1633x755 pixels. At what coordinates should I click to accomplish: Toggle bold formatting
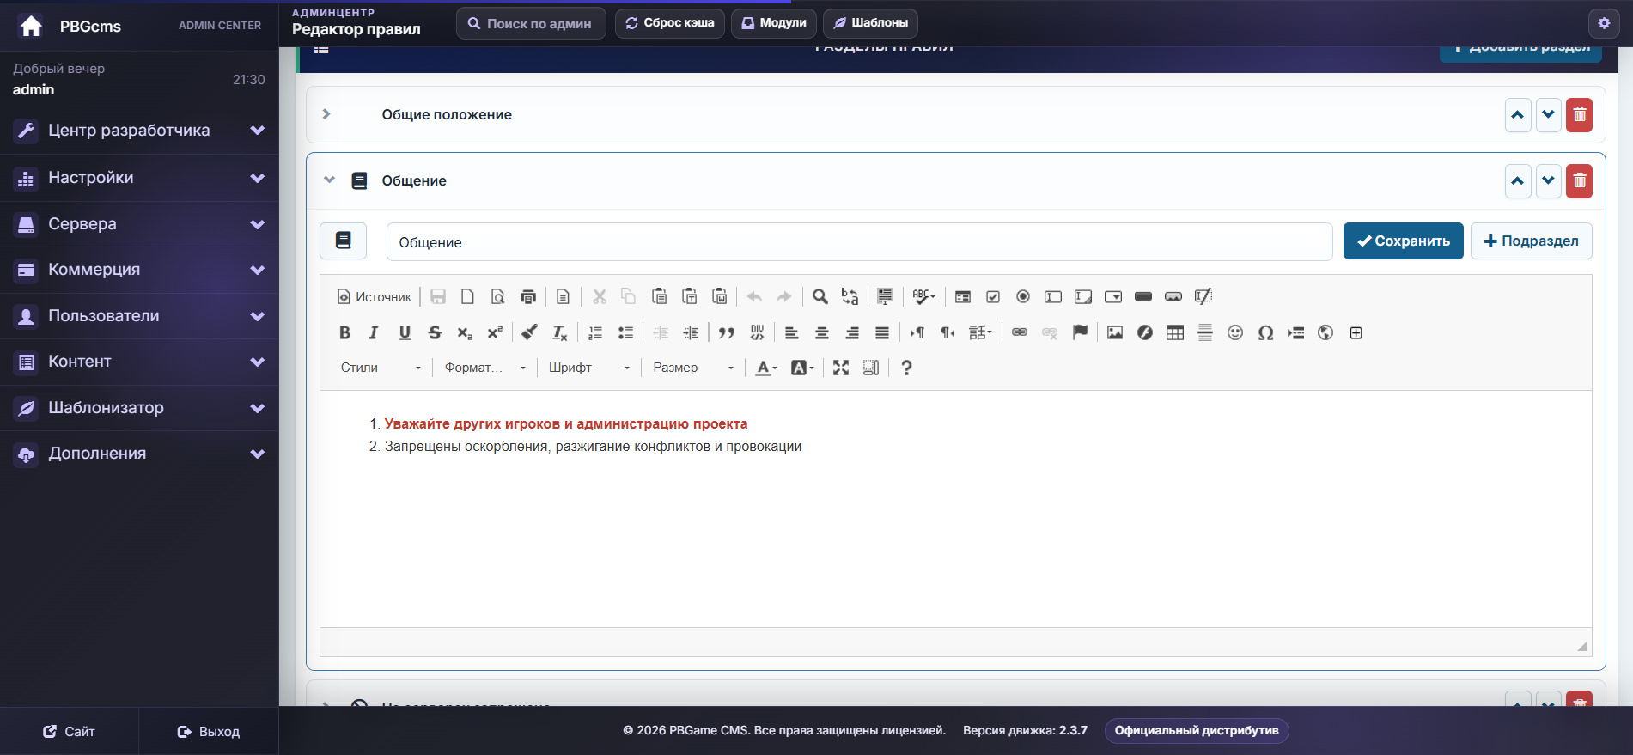coord(344,333)
